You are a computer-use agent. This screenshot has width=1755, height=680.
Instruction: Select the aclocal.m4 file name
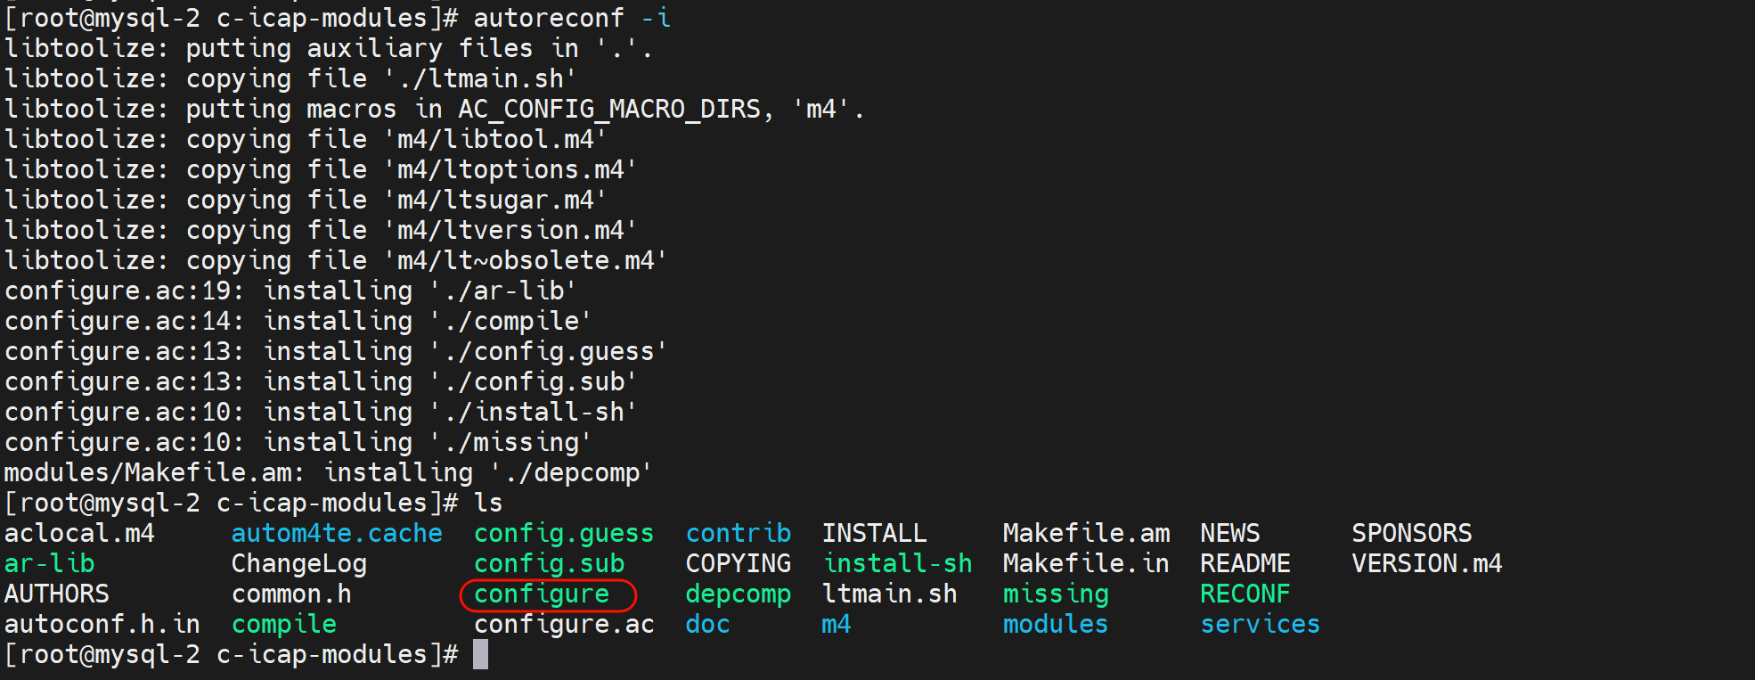(x=79, y=534)
